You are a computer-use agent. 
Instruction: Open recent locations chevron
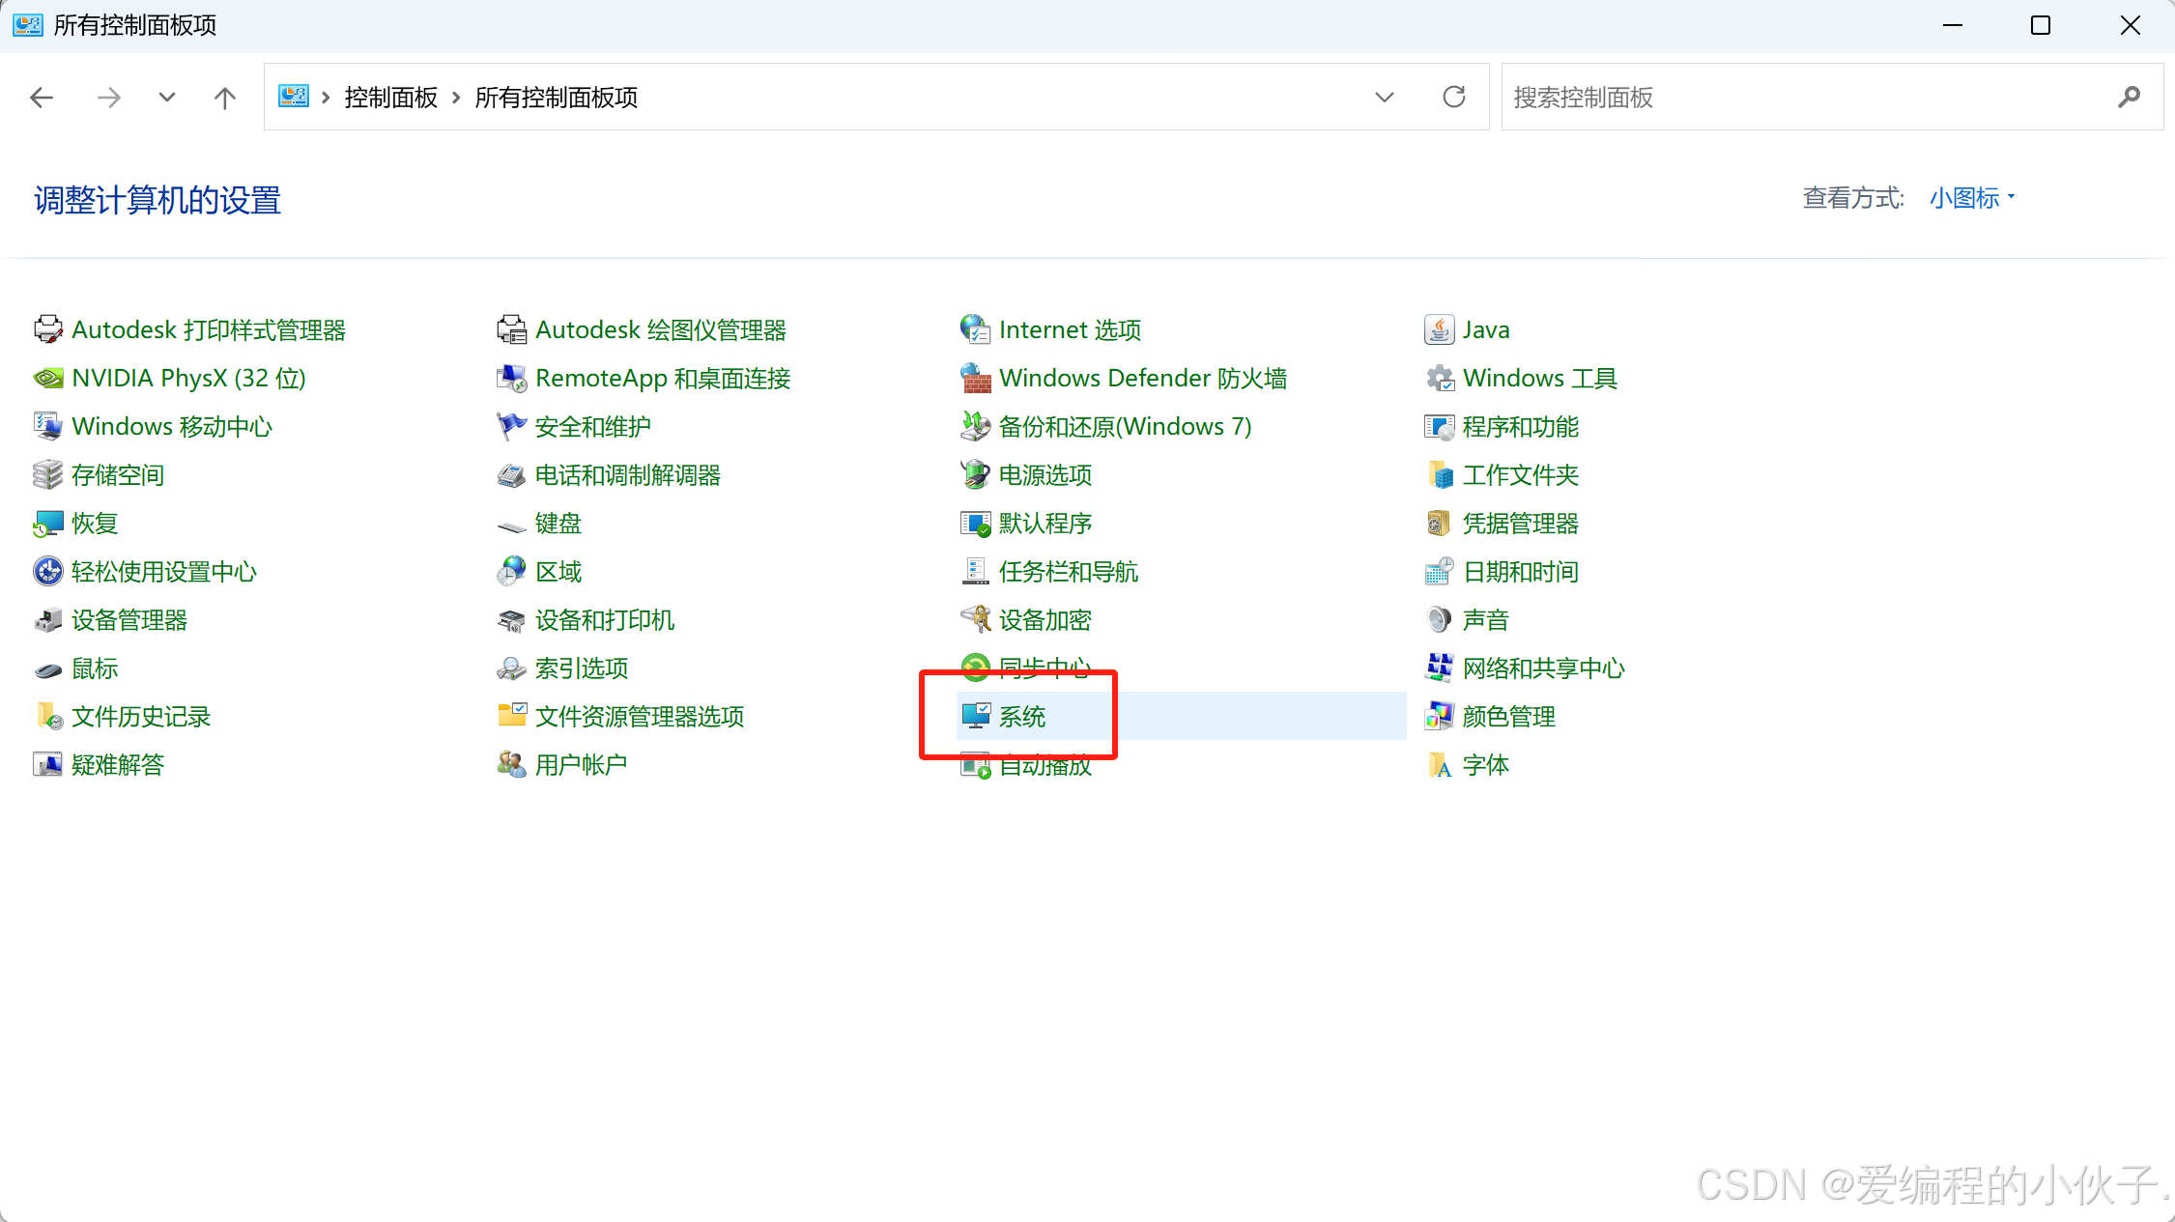click(x=167, y=98)
